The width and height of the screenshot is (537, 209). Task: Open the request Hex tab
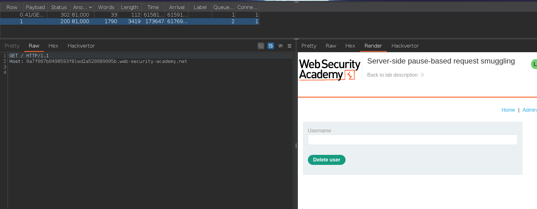click(53, 46)
